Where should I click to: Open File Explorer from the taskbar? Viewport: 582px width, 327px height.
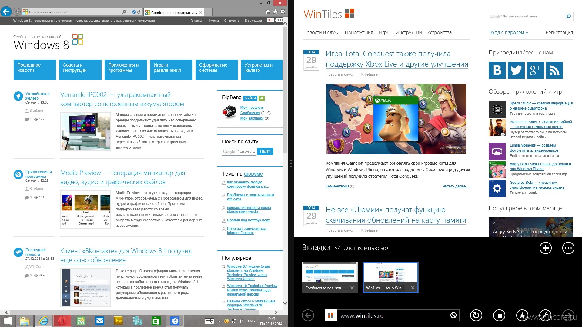(25, 321)
